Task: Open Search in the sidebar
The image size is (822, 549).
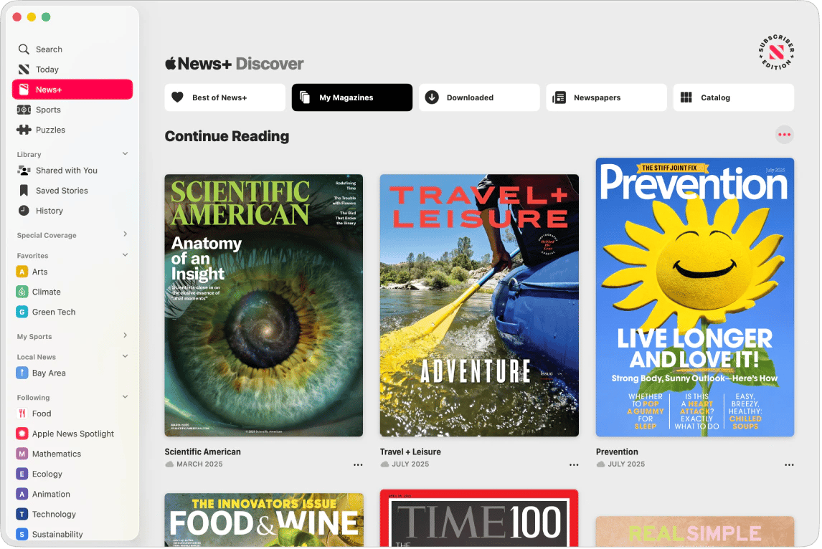Action: click(x=49, y=49)
